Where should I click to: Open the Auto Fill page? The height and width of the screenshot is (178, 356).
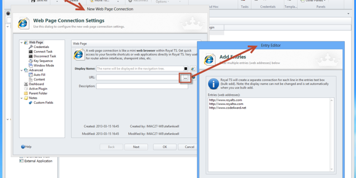[x=40, y=75]
